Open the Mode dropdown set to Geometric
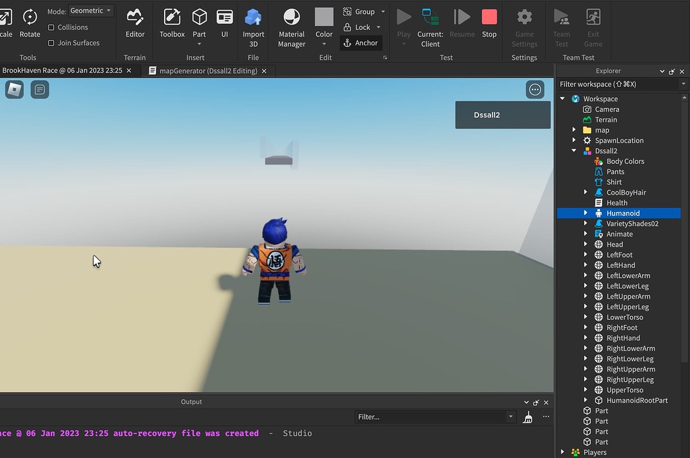690x458 pixels. 90,10
